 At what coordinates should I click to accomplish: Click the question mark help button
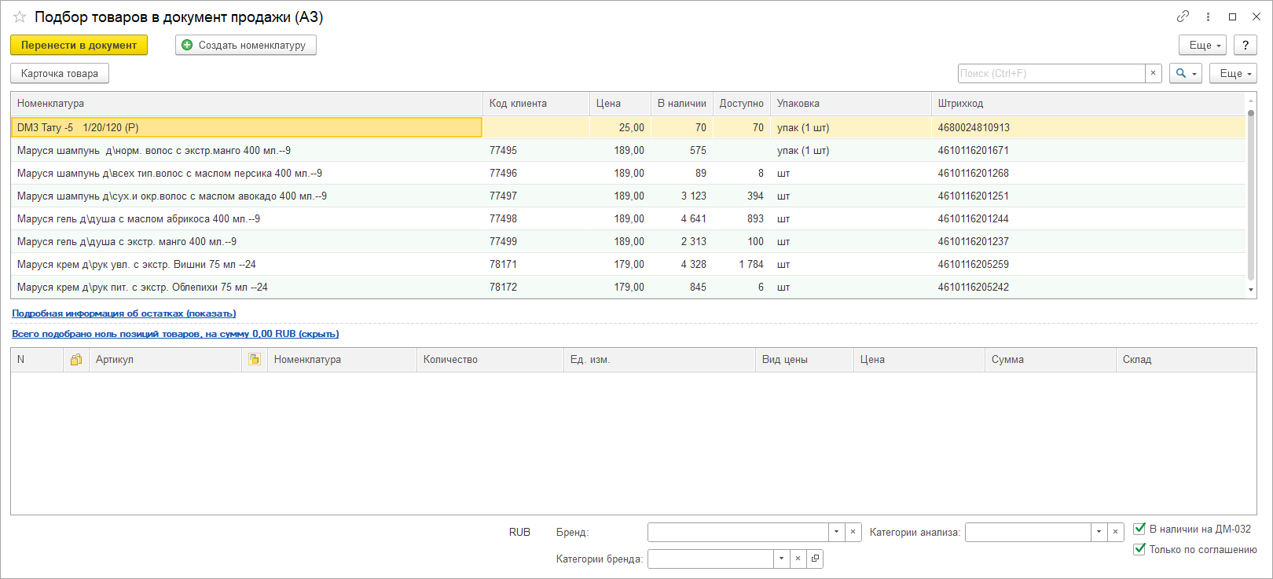tap(1245, 46)
